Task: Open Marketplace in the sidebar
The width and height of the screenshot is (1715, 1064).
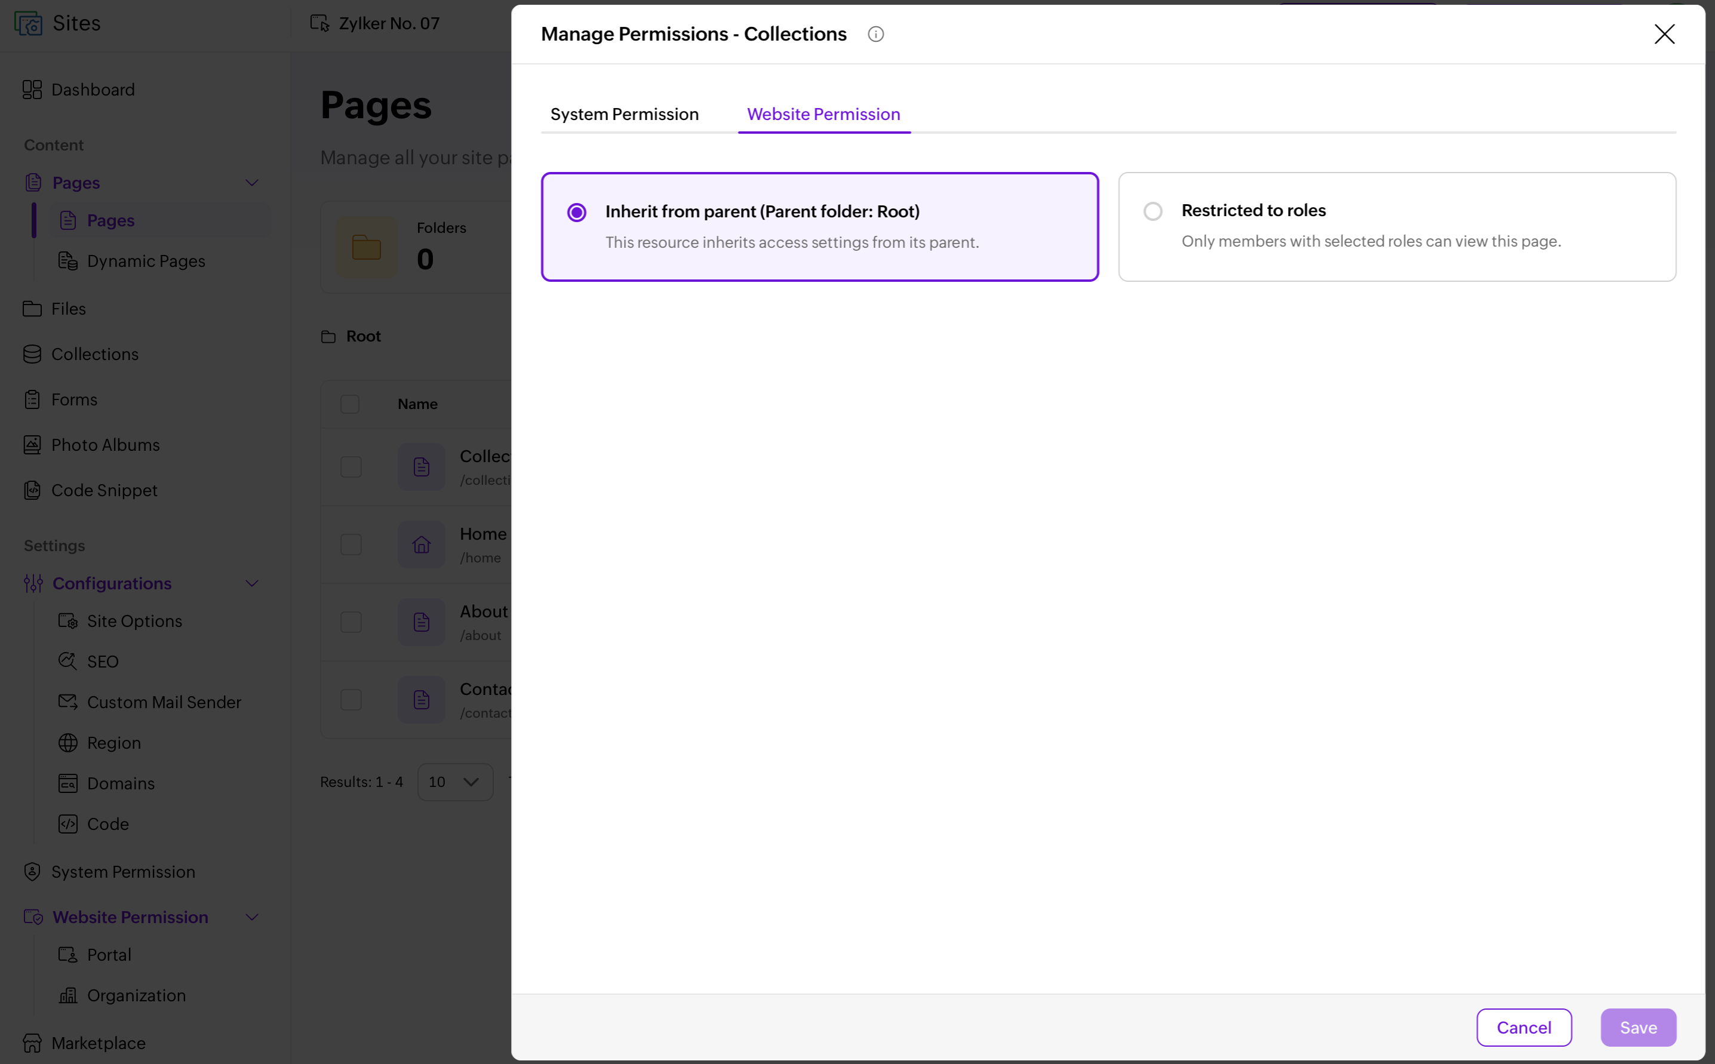Action: click(x=84, y=1043)
